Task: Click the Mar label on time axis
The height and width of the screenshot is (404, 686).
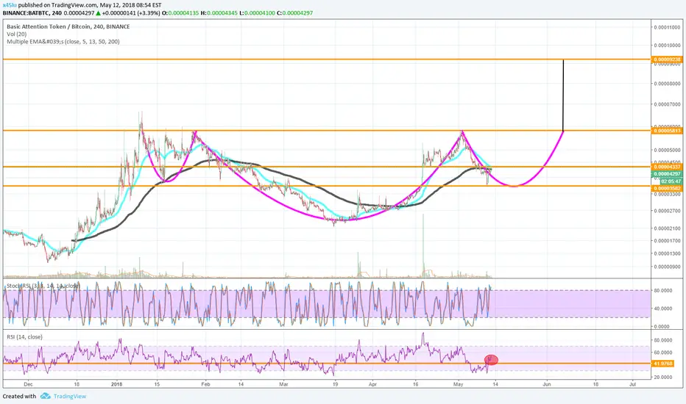Action: (283, 384)
